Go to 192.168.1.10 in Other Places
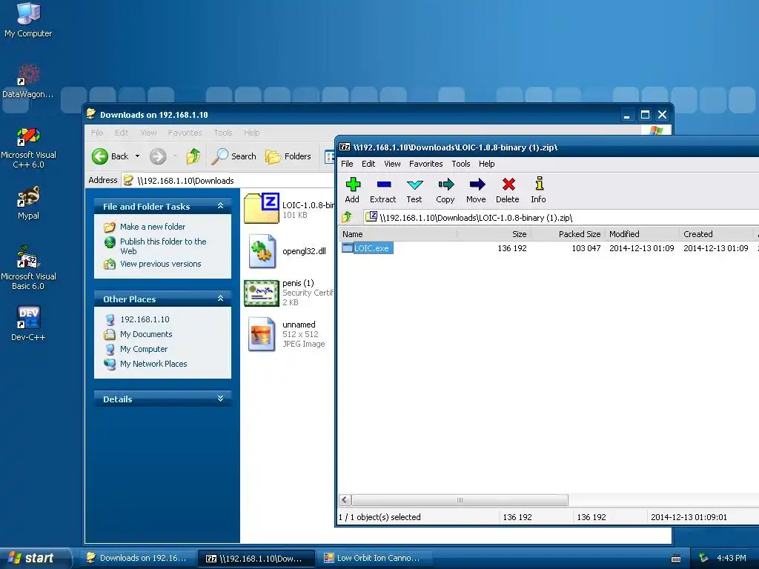Image resolution: width=759 pixels, height=569 pixels. click(145, 319)
